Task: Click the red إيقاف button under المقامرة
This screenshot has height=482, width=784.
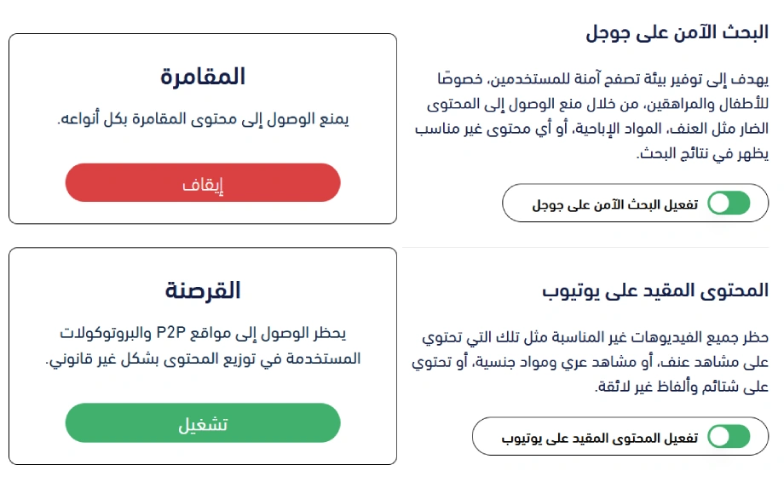Action: point(203,183)
